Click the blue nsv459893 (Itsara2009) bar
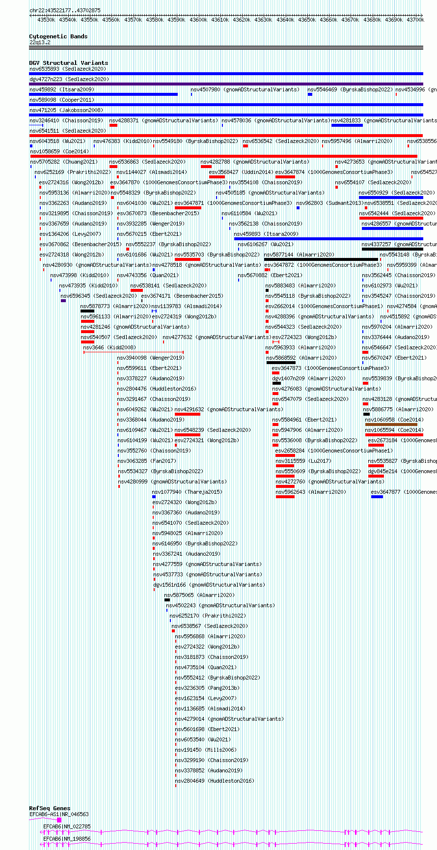Image resolution: width=437 pixels, height=850 pixels. [x=328, y=239]
